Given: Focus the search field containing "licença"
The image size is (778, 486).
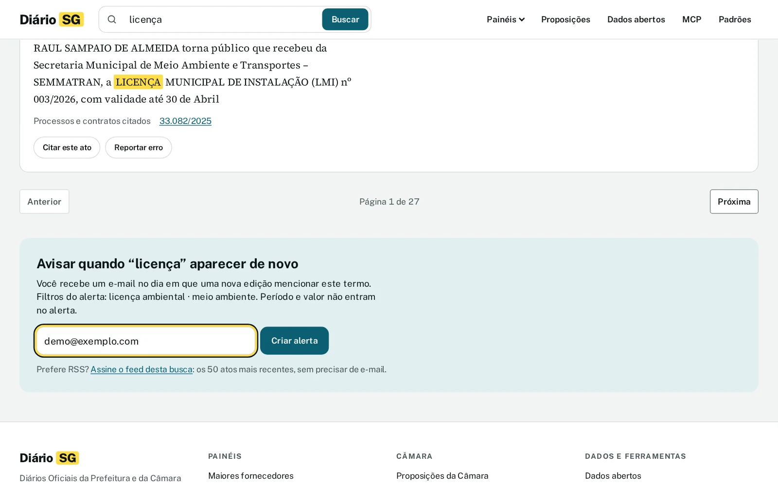Looking at the screenshot, I should click(221, 19).
